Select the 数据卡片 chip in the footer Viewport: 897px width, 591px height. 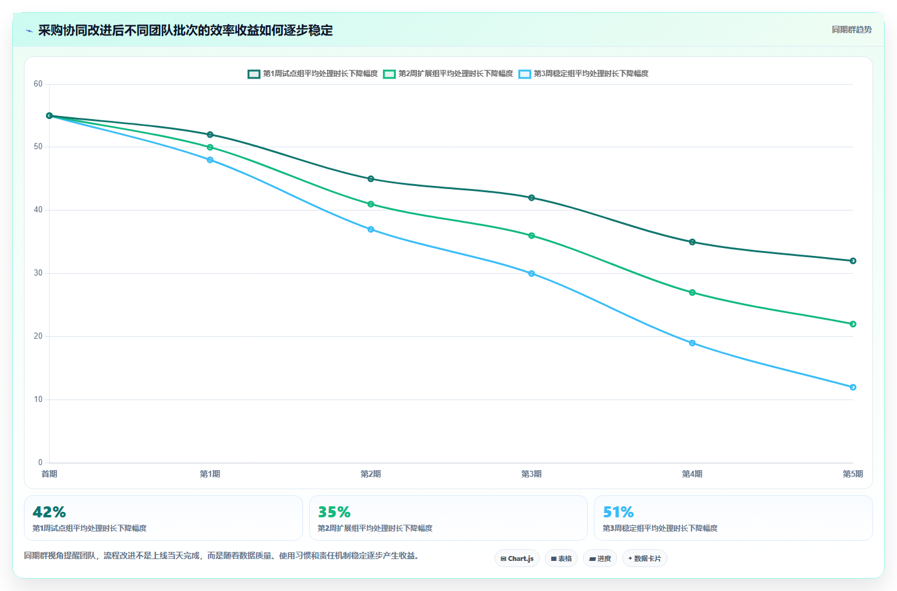click(645, 558)
